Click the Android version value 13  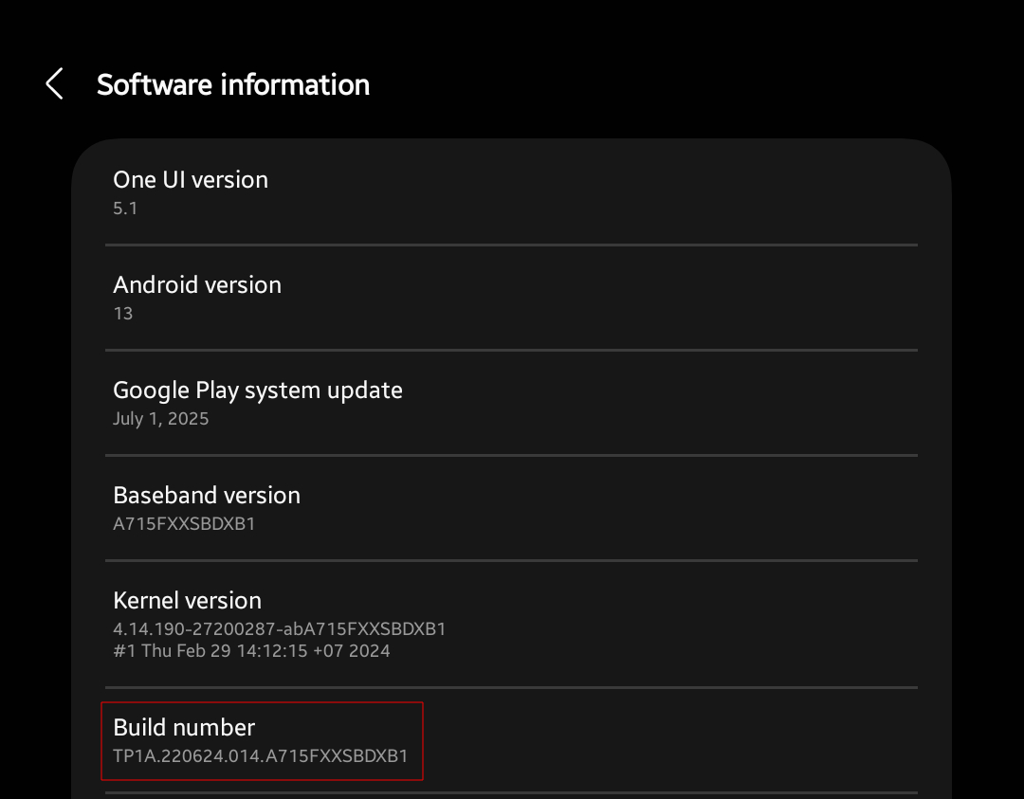(x=123, y=314)
